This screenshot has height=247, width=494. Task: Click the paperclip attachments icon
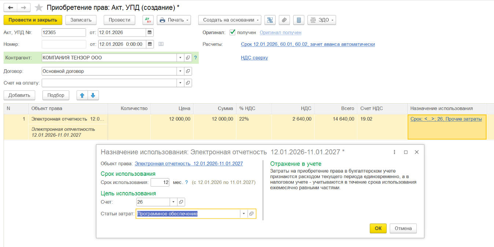284,20
